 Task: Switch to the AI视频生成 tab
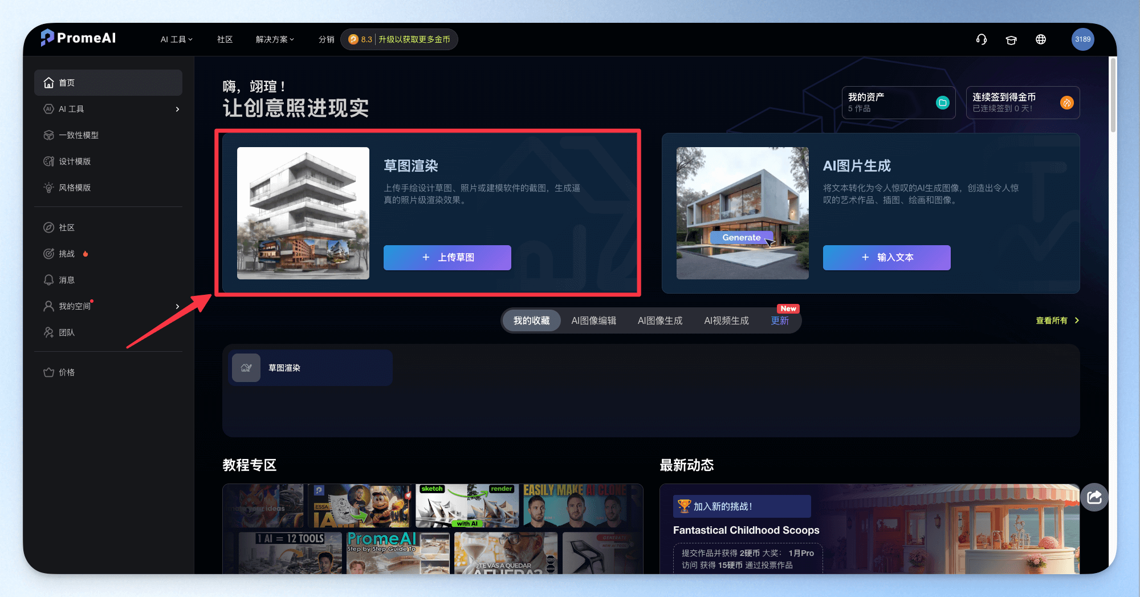(x=726, y=320)
